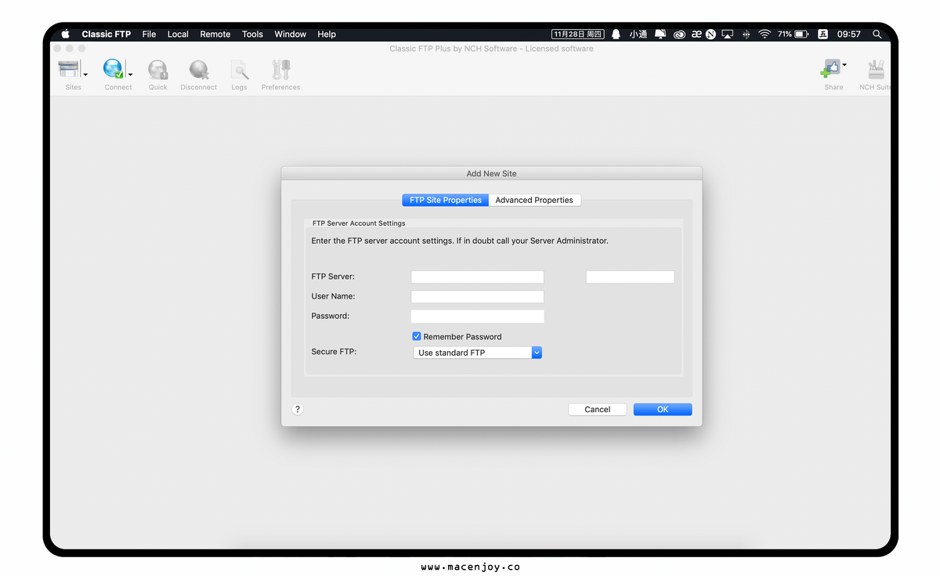Click the Quick connect icon

(x=158, y=70)
